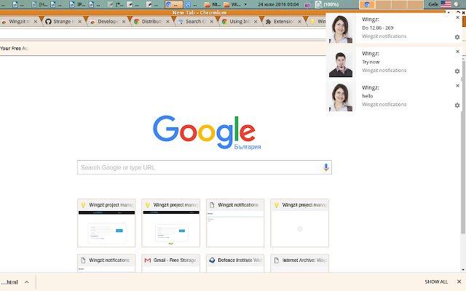Click the woman avatar in 'Do 12.06' notification

pyautogui.click(x=341, y=28)
